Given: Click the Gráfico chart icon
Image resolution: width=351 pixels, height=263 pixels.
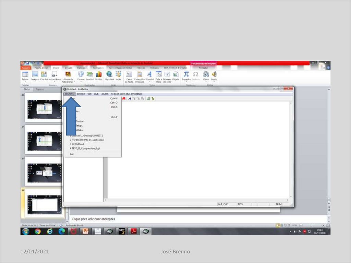Looking at the screenshot, I should [x=98, y=76].
